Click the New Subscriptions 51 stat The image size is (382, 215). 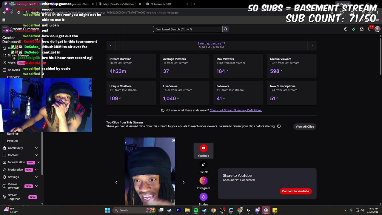(292, 93)
